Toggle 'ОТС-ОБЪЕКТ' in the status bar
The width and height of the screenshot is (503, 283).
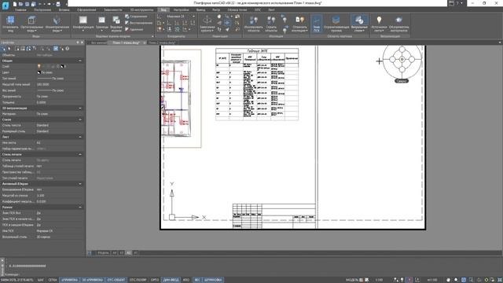[116, 280]
